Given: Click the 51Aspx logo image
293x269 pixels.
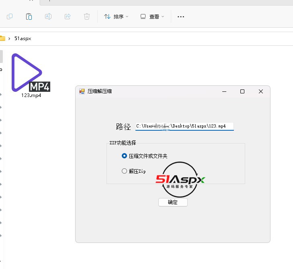Looking at the screenshot, I should click(x=180, y=180).
